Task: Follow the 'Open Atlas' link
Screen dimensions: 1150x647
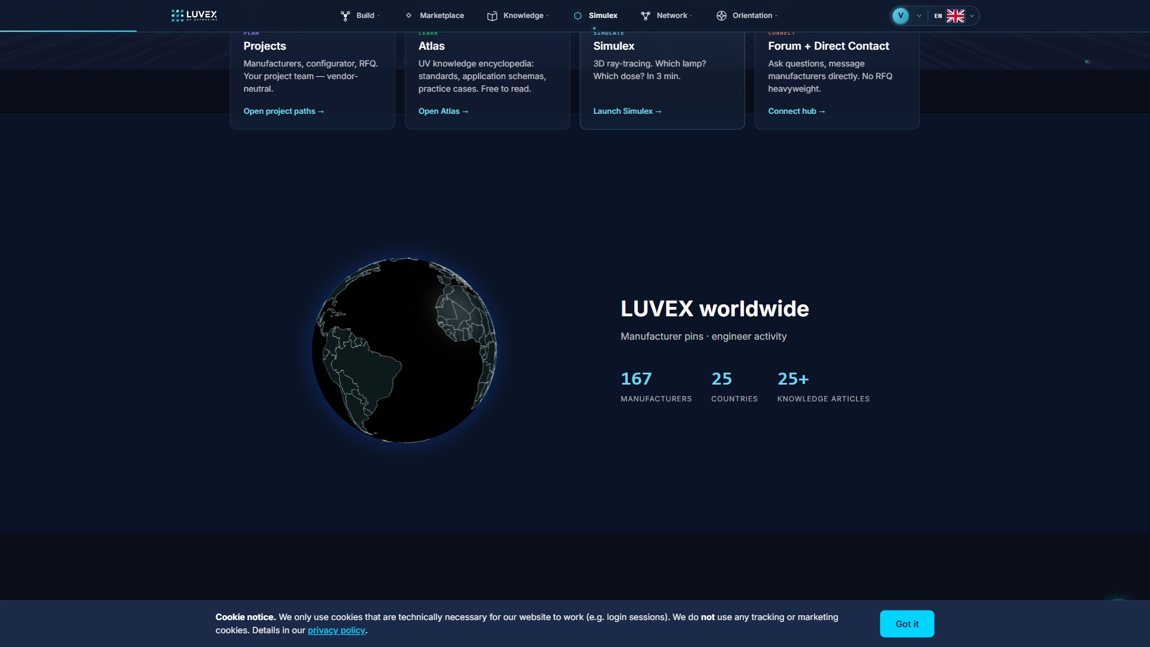Action: (443, 111)
